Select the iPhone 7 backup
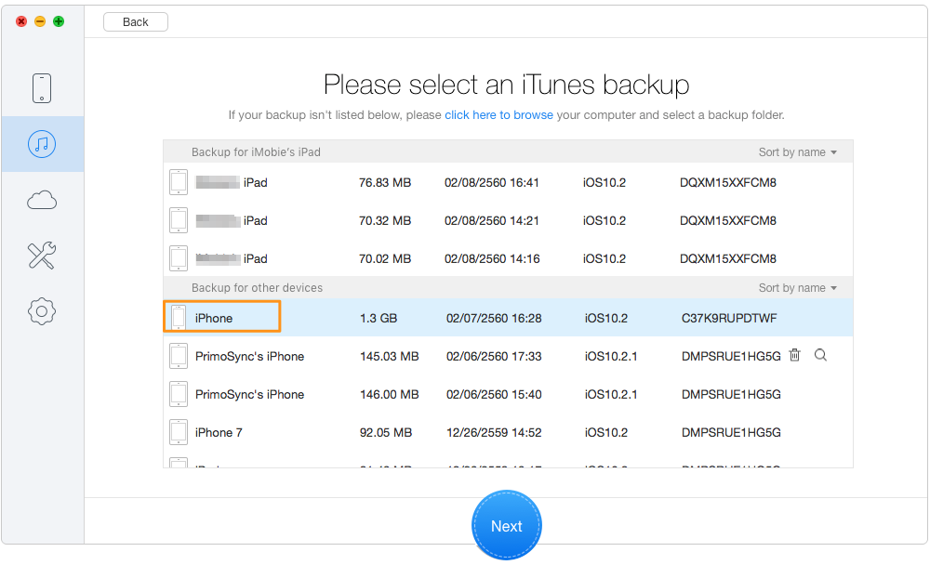This screenshot has width=930, height=565. 509,432
